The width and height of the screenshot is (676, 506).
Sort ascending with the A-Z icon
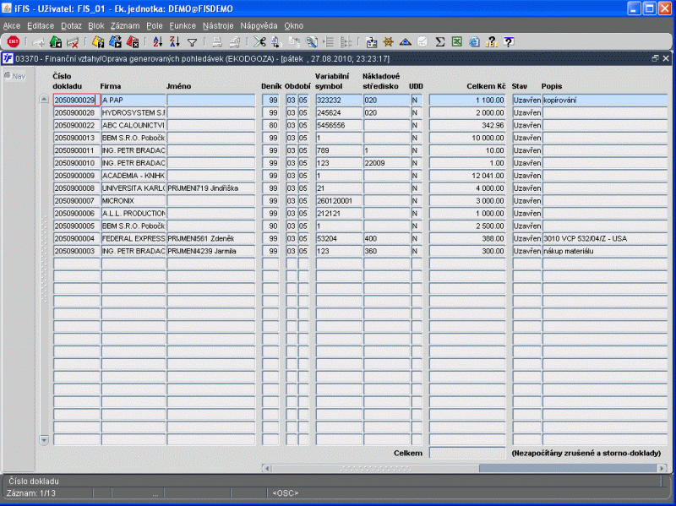click(x=158, y=41)
